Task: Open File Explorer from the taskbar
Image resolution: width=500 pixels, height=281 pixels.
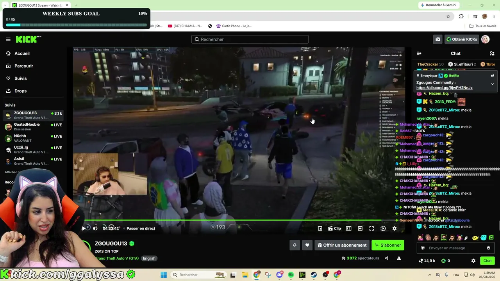Action: coord(245,275)
